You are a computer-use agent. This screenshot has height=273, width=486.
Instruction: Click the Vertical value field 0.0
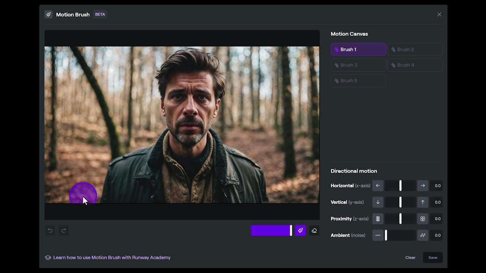pyautogui.click(x=437, y=202)
